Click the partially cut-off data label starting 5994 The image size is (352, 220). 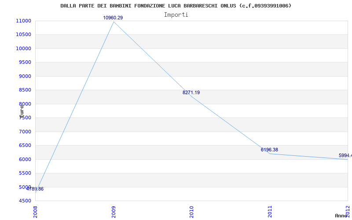345,155
